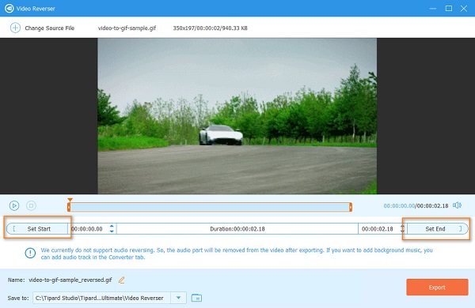475x308 pixels.
Task: Click the Set End button
Action: 437,229
